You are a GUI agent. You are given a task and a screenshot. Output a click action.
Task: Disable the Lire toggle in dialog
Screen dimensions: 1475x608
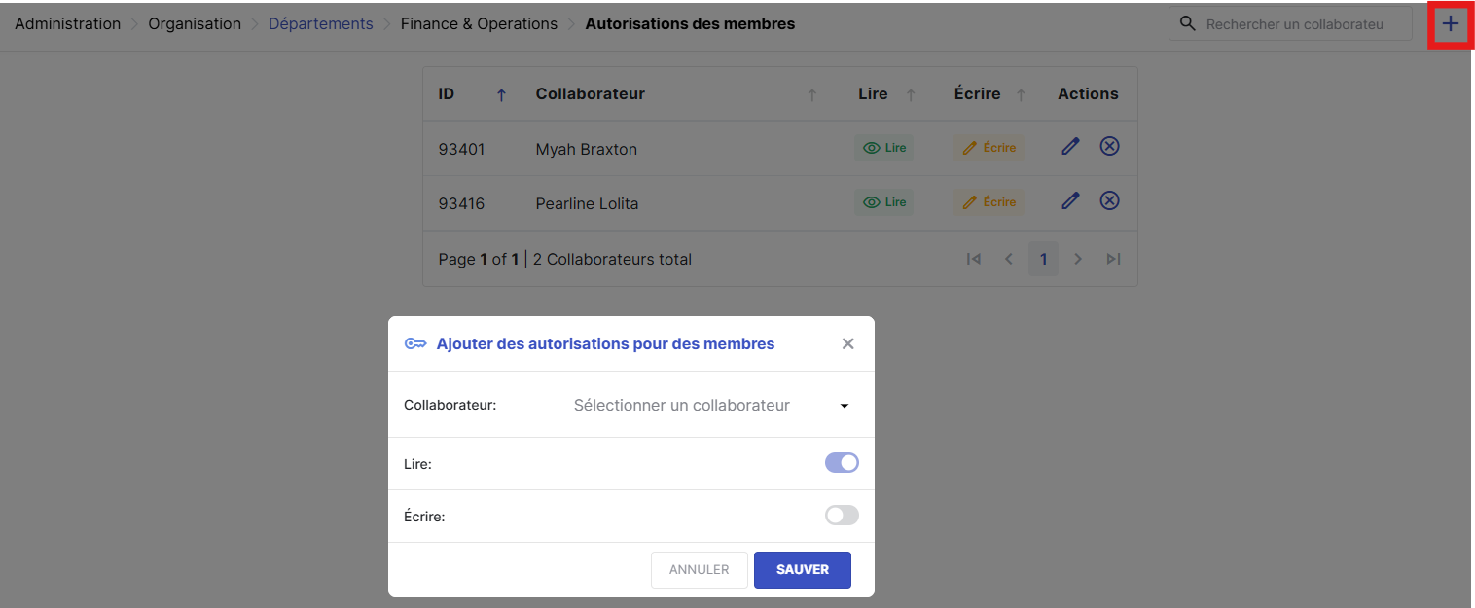pos(842,463)
